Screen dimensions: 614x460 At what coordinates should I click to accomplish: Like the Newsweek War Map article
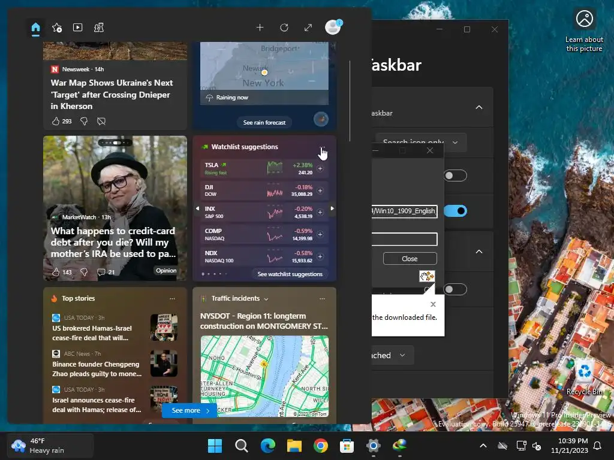[56, 121]
